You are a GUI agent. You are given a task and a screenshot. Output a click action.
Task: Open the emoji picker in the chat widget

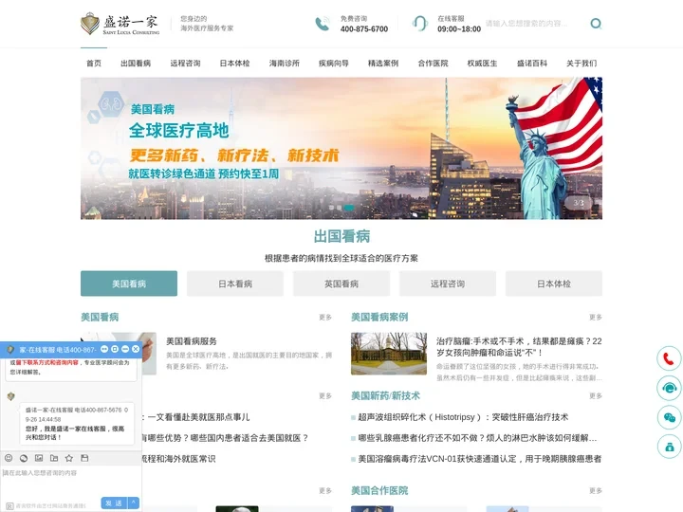click(x=9, y=458)
